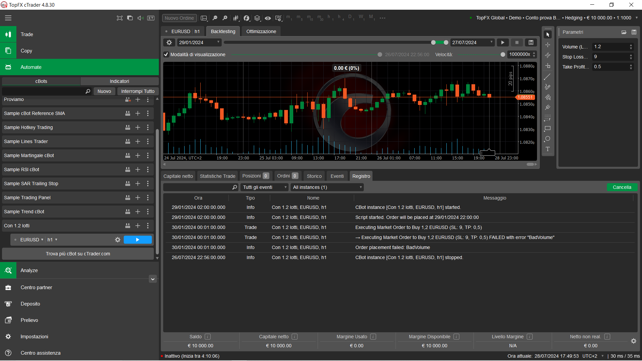
Task: Select the freehand pencil drawing tool
Action: [x=548, y=87]
